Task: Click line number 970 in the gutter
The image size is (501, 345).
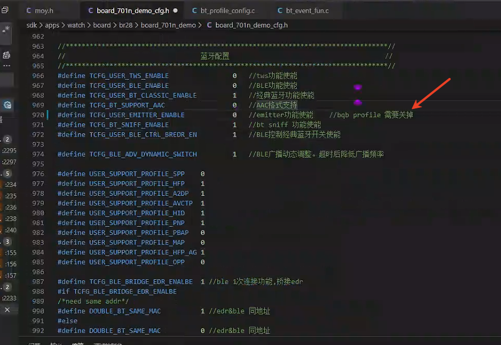Action: tap(38, 115)
